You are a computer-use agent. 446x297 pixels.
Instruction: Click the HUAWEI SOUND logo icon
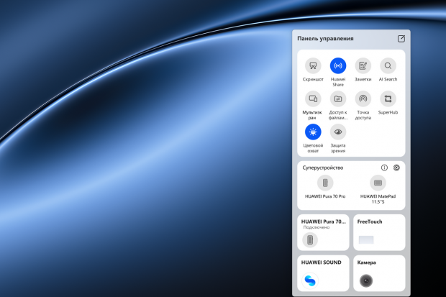pyautogui.click(x=310, y=280)
